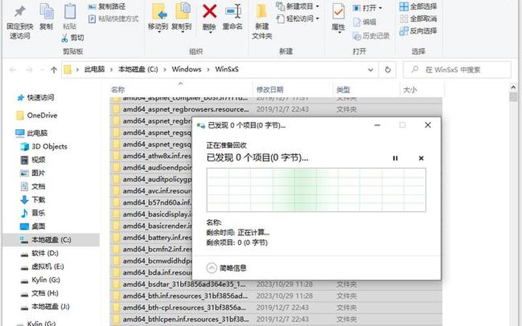Pause the recycle operation in the dialog
The width and height of the screenshot is (522, 326).
coord(395,158)
